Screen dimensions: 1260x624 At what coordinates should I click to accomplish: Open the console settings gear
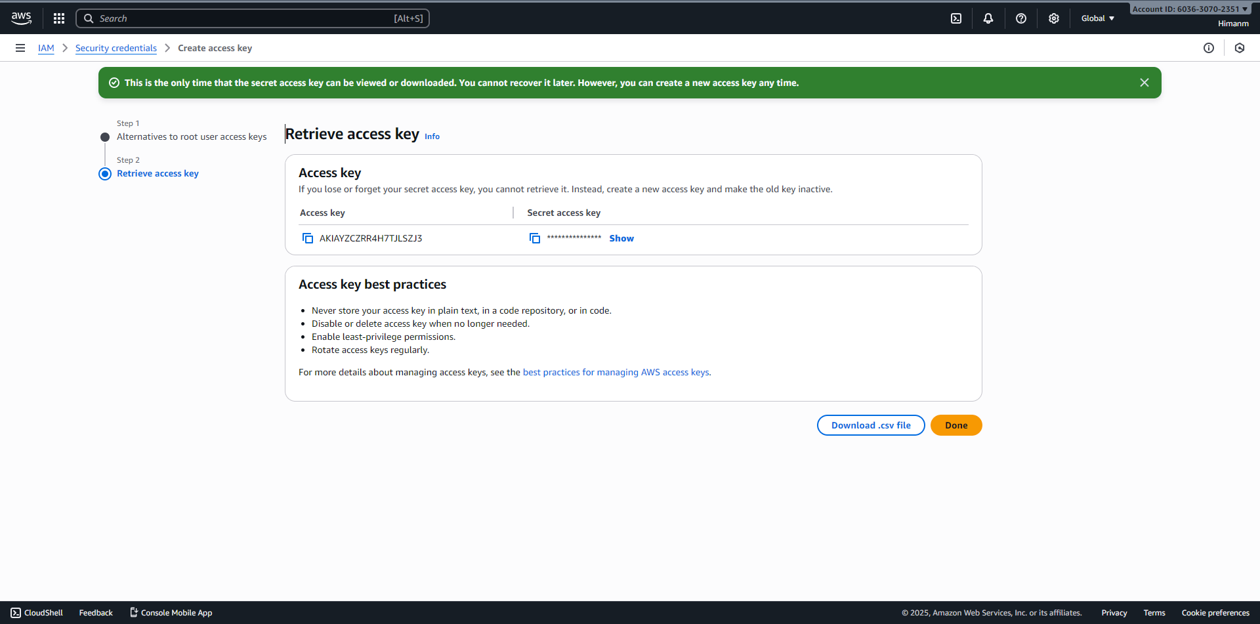[1054, 18]
